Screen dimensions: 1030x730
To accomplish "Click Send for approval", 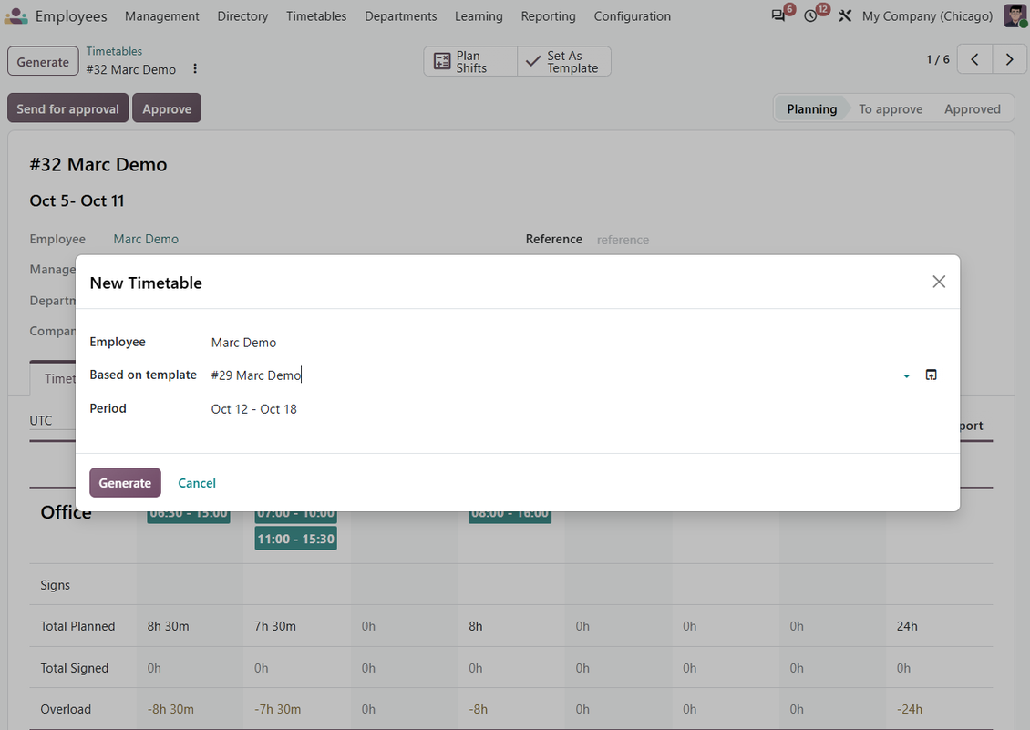I will [x=67, y=108].
